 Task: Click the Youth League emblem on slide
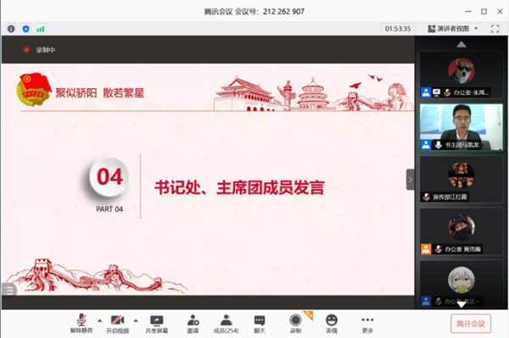[x=34, y=90]
